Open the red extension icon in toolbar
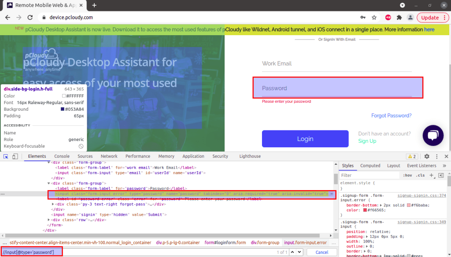 (x=388, y=18)
